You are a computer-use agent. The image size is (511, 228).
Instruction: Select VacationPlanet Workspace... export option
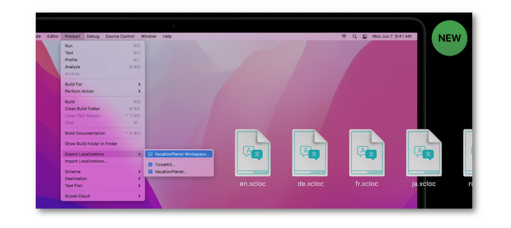[178, 154]
